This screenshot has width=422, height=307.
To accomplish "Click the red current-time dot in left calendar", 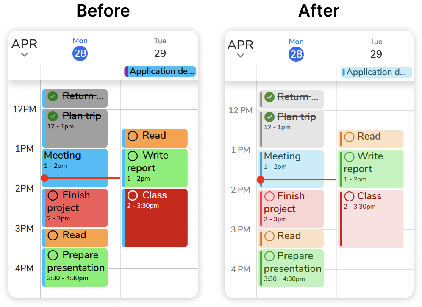I will pyautogui.click(x=44, y=178).
